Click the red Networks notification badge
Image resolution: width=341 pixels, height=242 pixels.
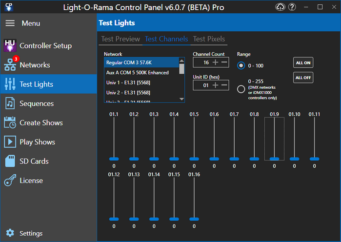click(x=16, y=59)
